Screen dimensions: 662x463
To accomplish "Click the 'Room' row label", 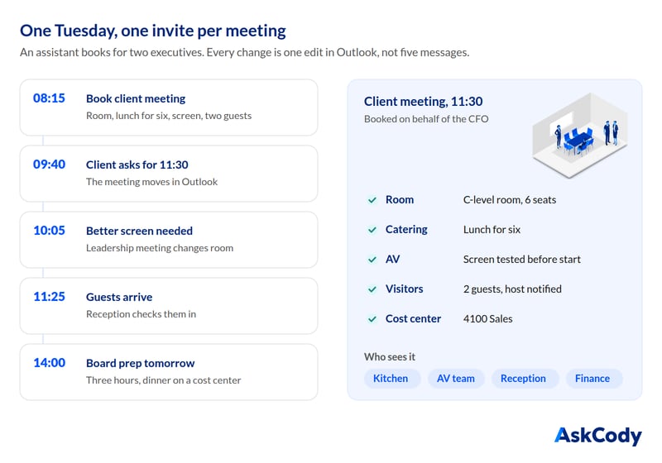I will [x=400, y=200].
